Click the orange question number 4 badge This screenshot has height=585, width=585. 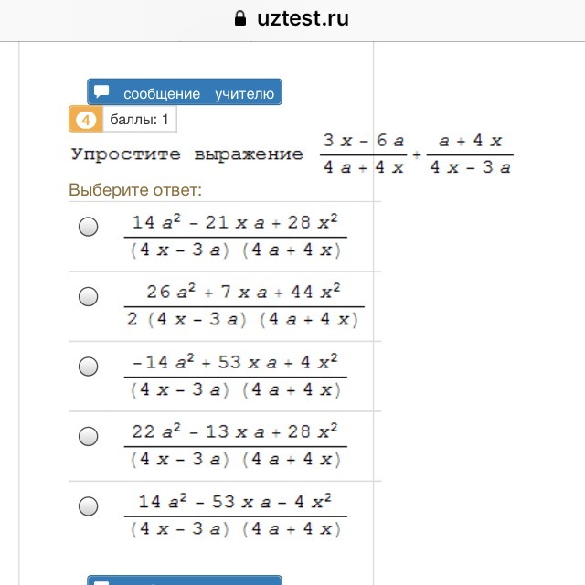[86, 120]
